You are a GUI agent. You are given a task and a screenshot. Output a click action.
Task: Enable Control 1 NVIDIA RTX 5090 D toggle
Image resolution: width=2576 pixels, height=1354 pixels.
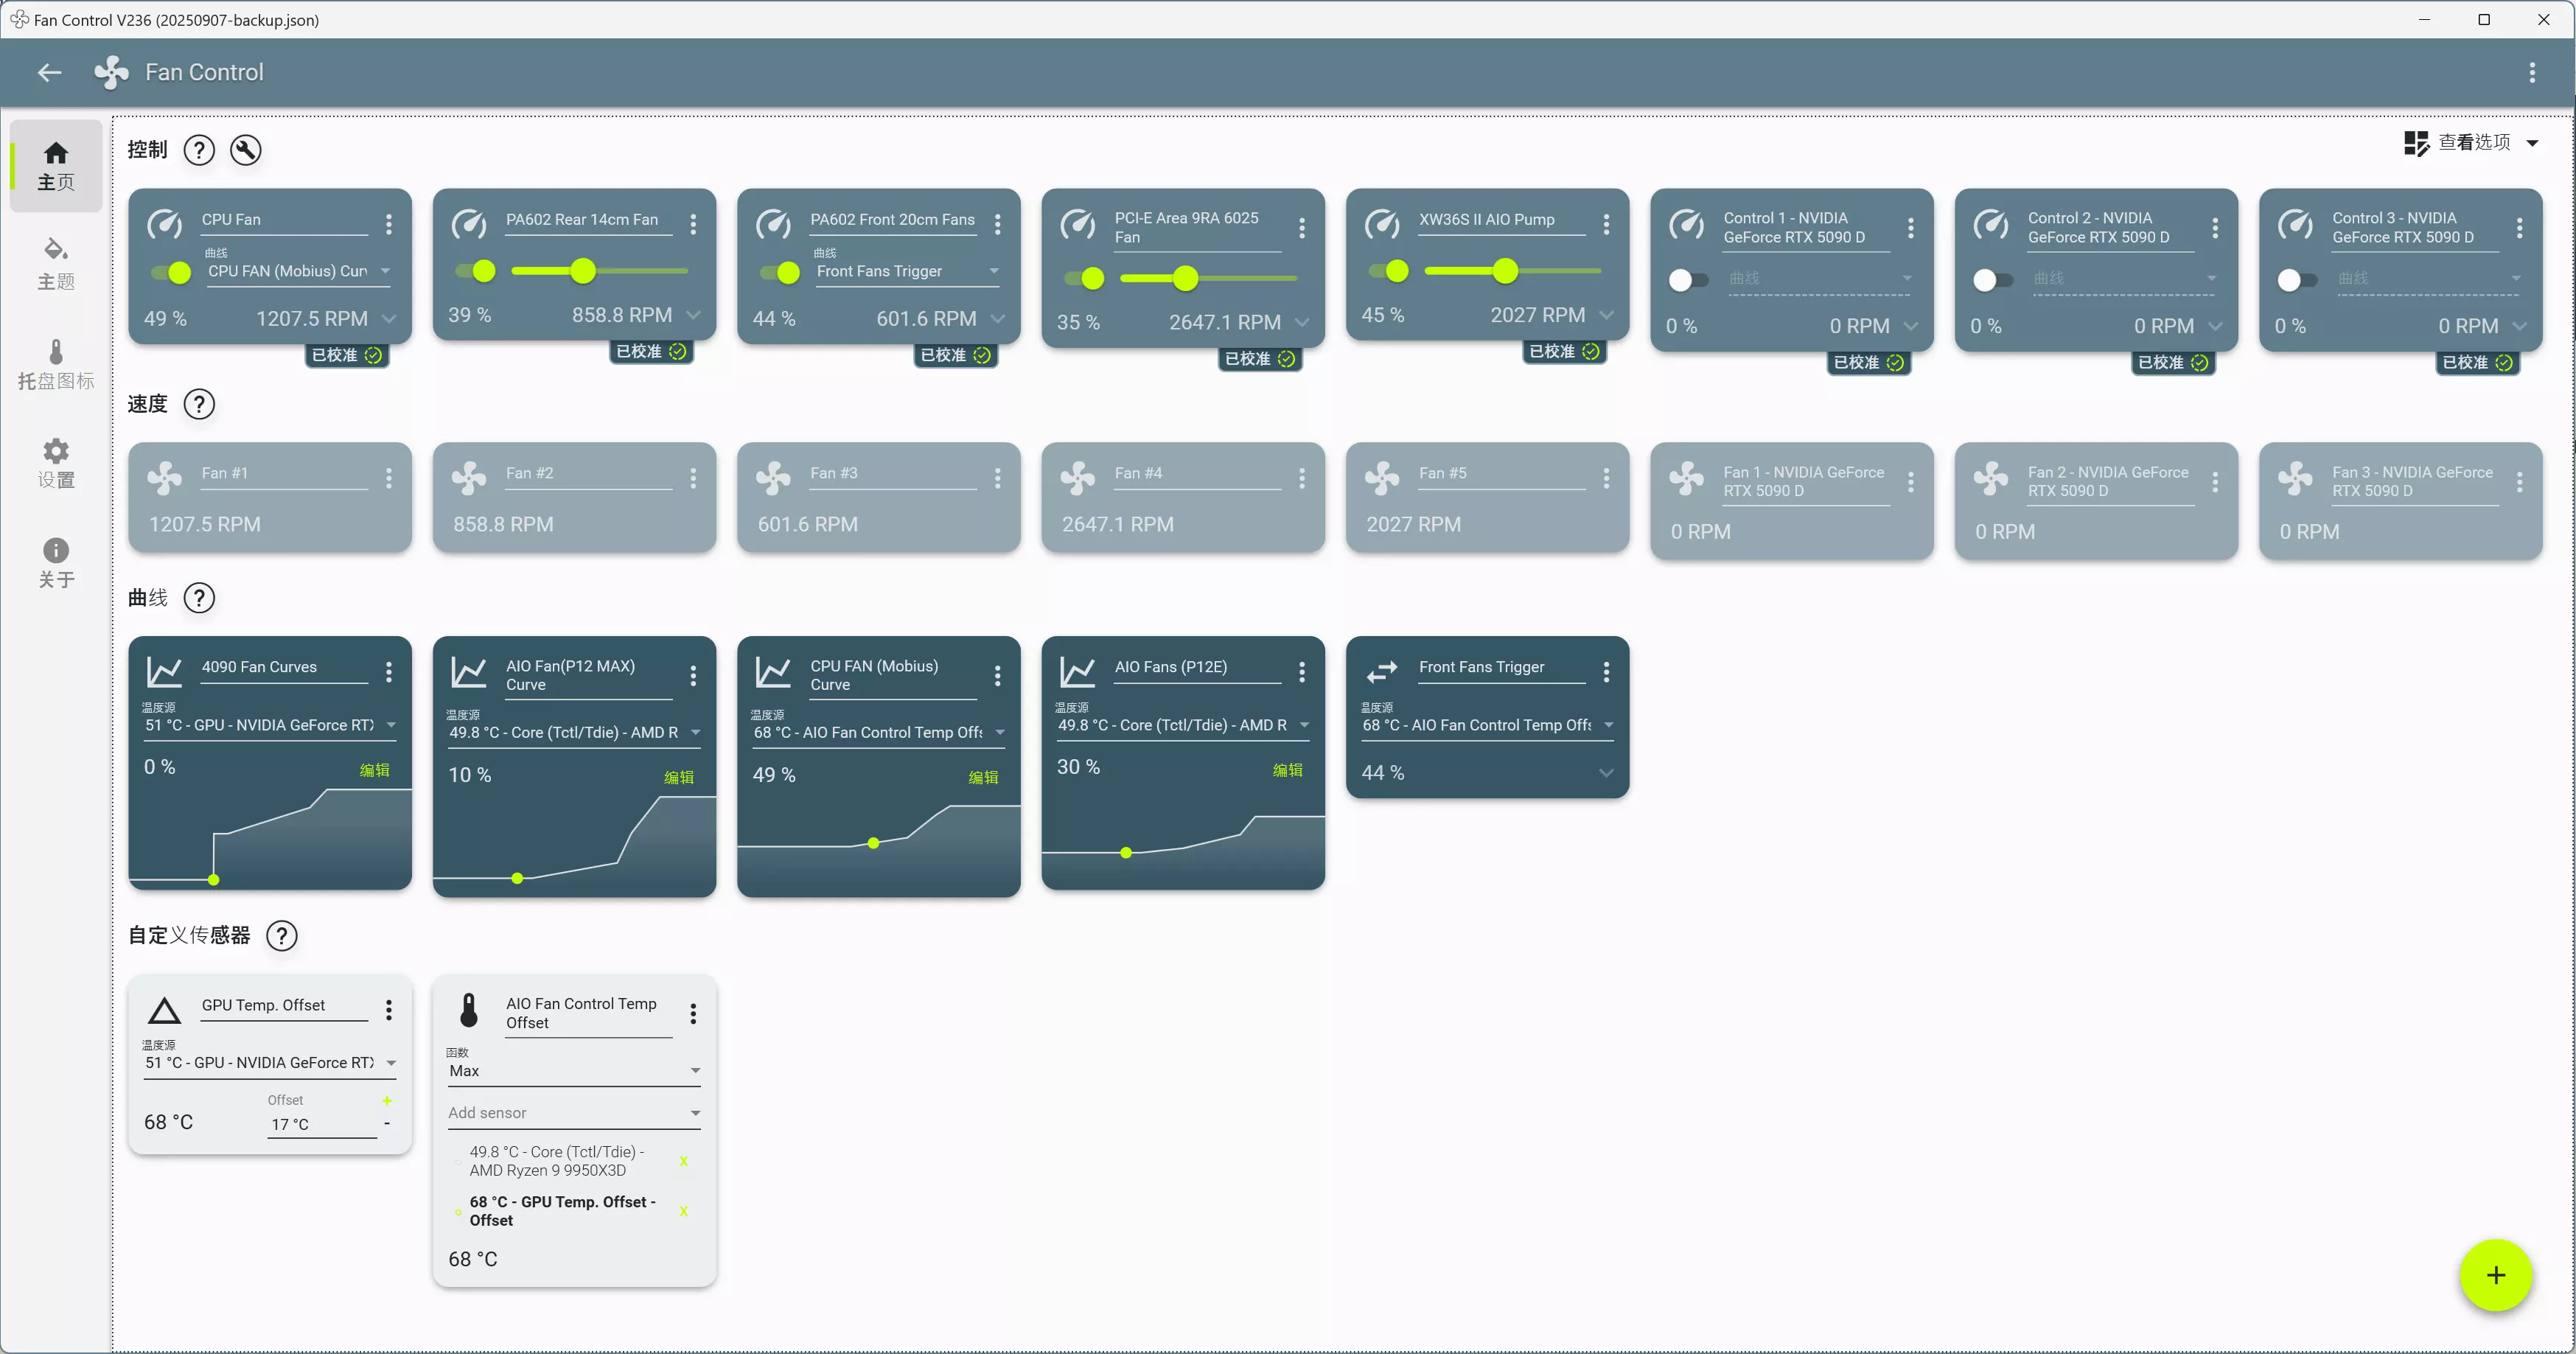pos(1687,280)
